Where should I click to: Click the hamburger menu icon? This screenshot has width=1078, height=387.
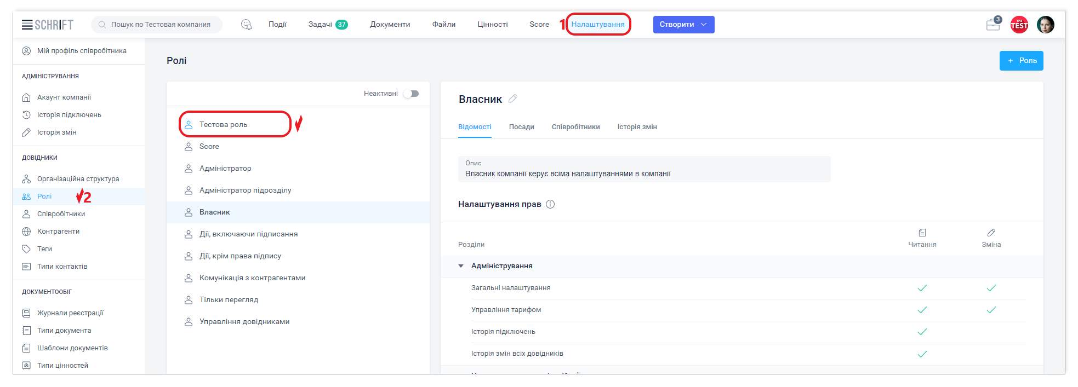point(27,25)
